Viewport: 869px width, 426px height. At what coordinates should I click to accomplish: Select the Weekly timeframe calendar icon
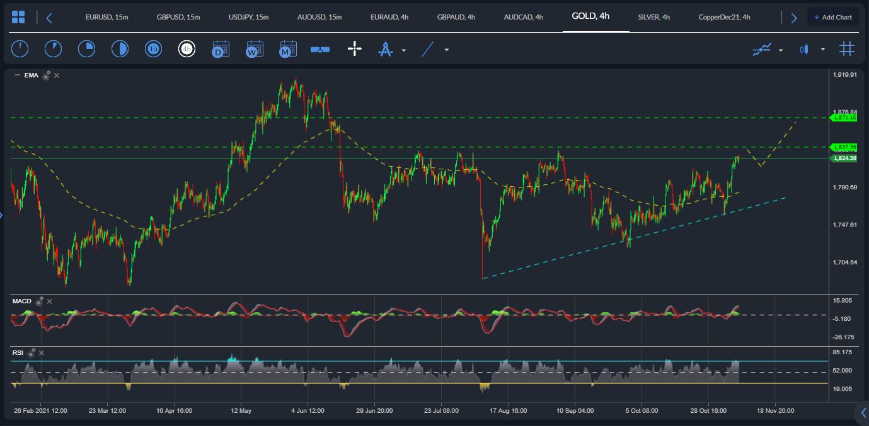[255, 49]
